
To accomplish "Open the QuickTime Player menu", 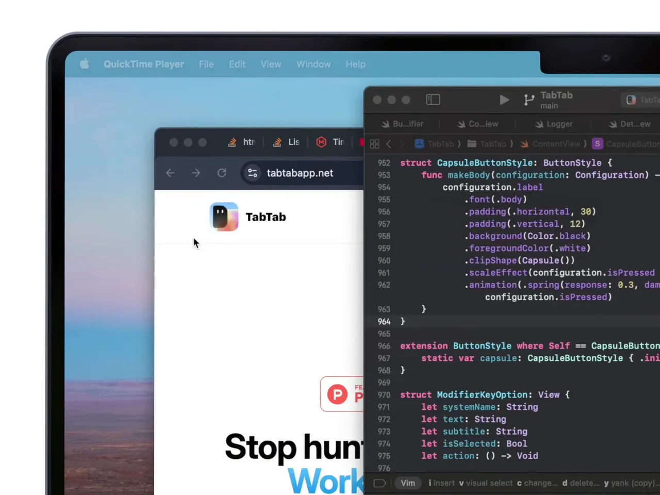I will (x=144, y=64).
